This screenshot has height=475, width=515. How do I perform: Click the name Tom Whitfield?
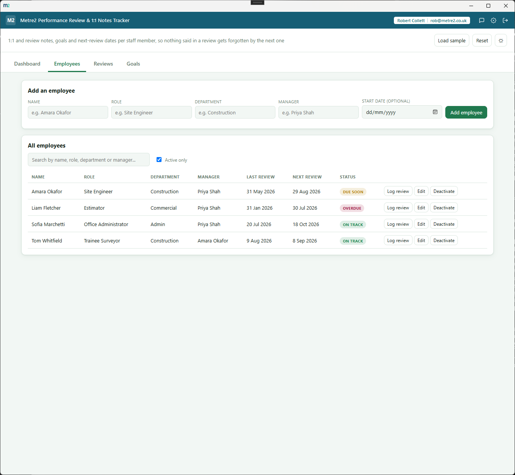(47, 241)
